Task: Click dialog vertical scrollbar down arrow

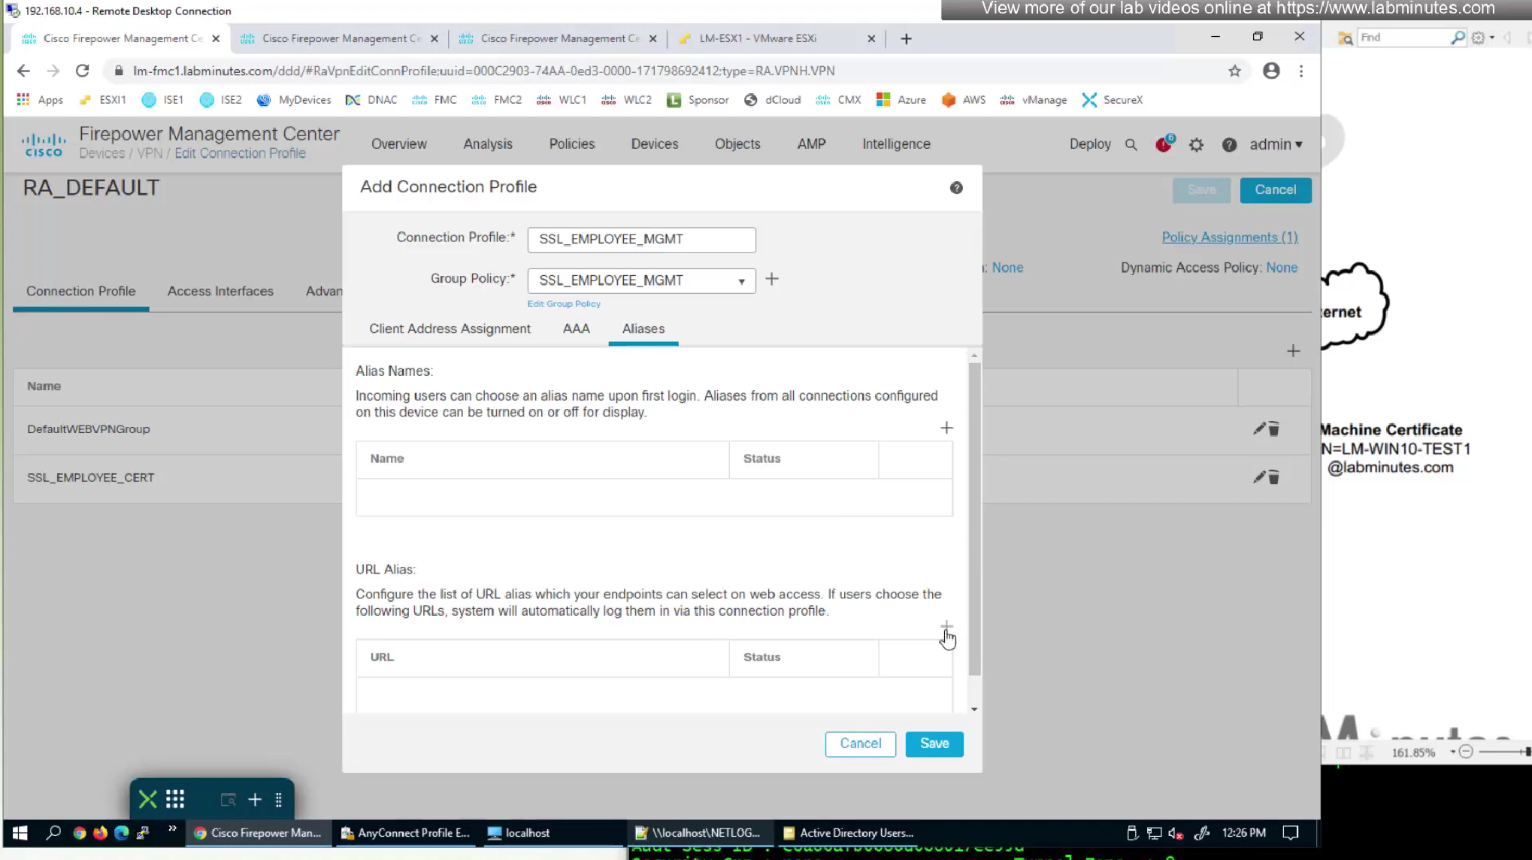Action: pos(974,709)
